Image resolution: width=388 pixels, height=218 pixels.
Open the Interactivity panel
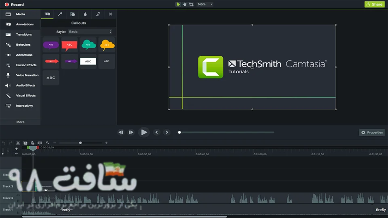(20, 106)
